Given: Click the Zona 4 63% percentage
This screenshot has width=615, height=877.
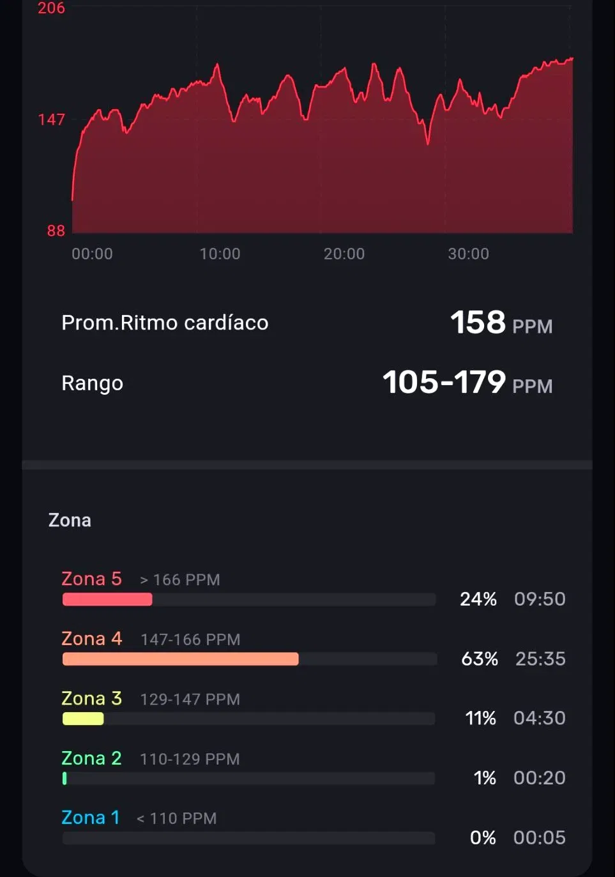Looking at the screenshot, I should 480,659.
